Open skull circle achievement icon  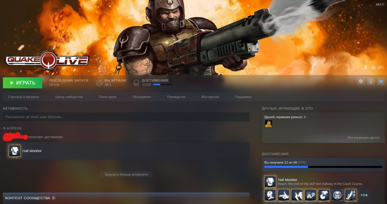coord(337,195)
